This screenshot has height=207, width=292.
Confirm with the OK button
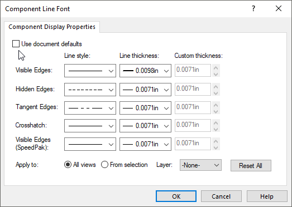pos(176,196)
